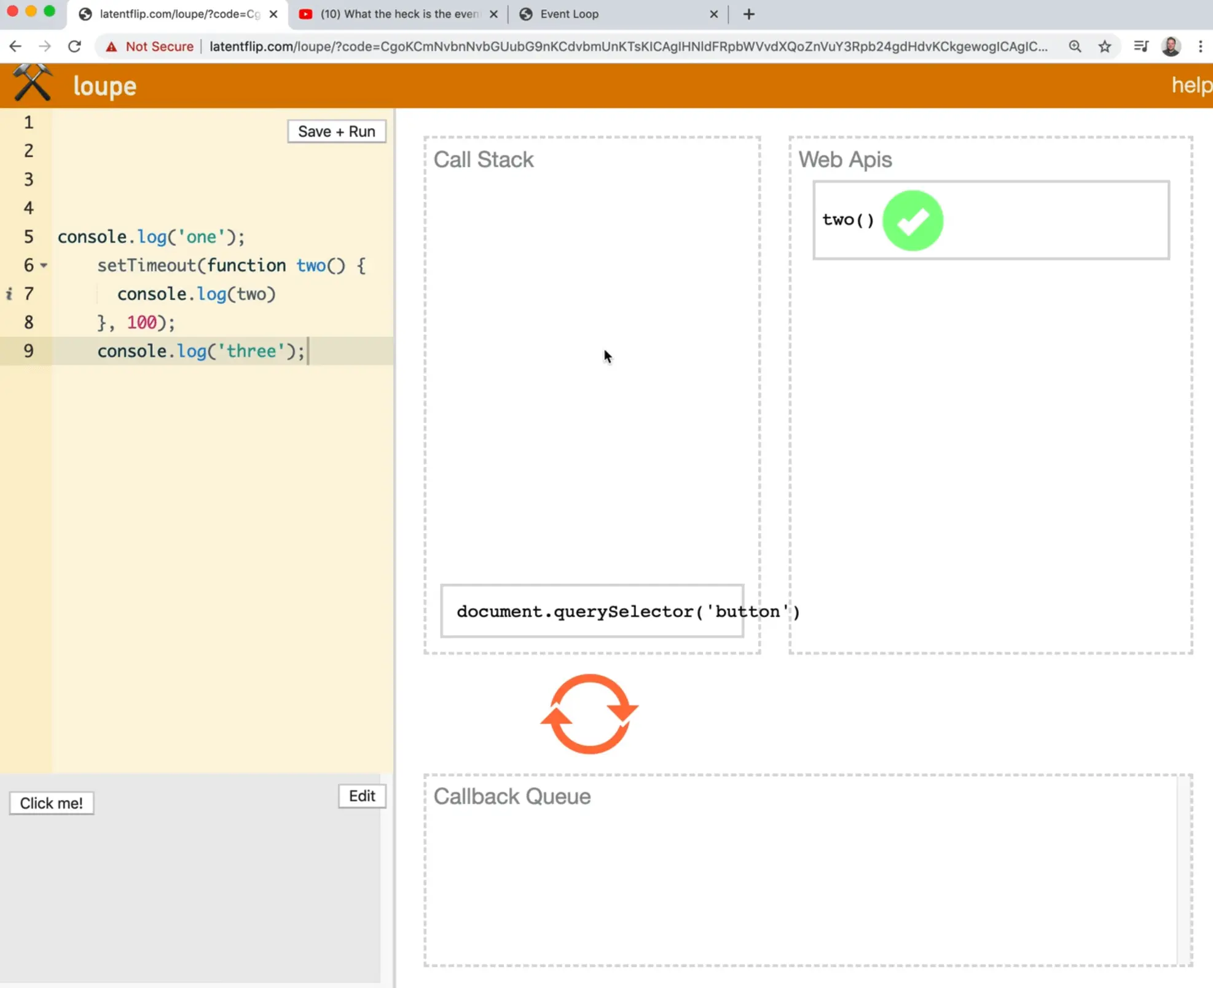
Task: Bookmark this page with the star icon
Action: coord(1105,47)
